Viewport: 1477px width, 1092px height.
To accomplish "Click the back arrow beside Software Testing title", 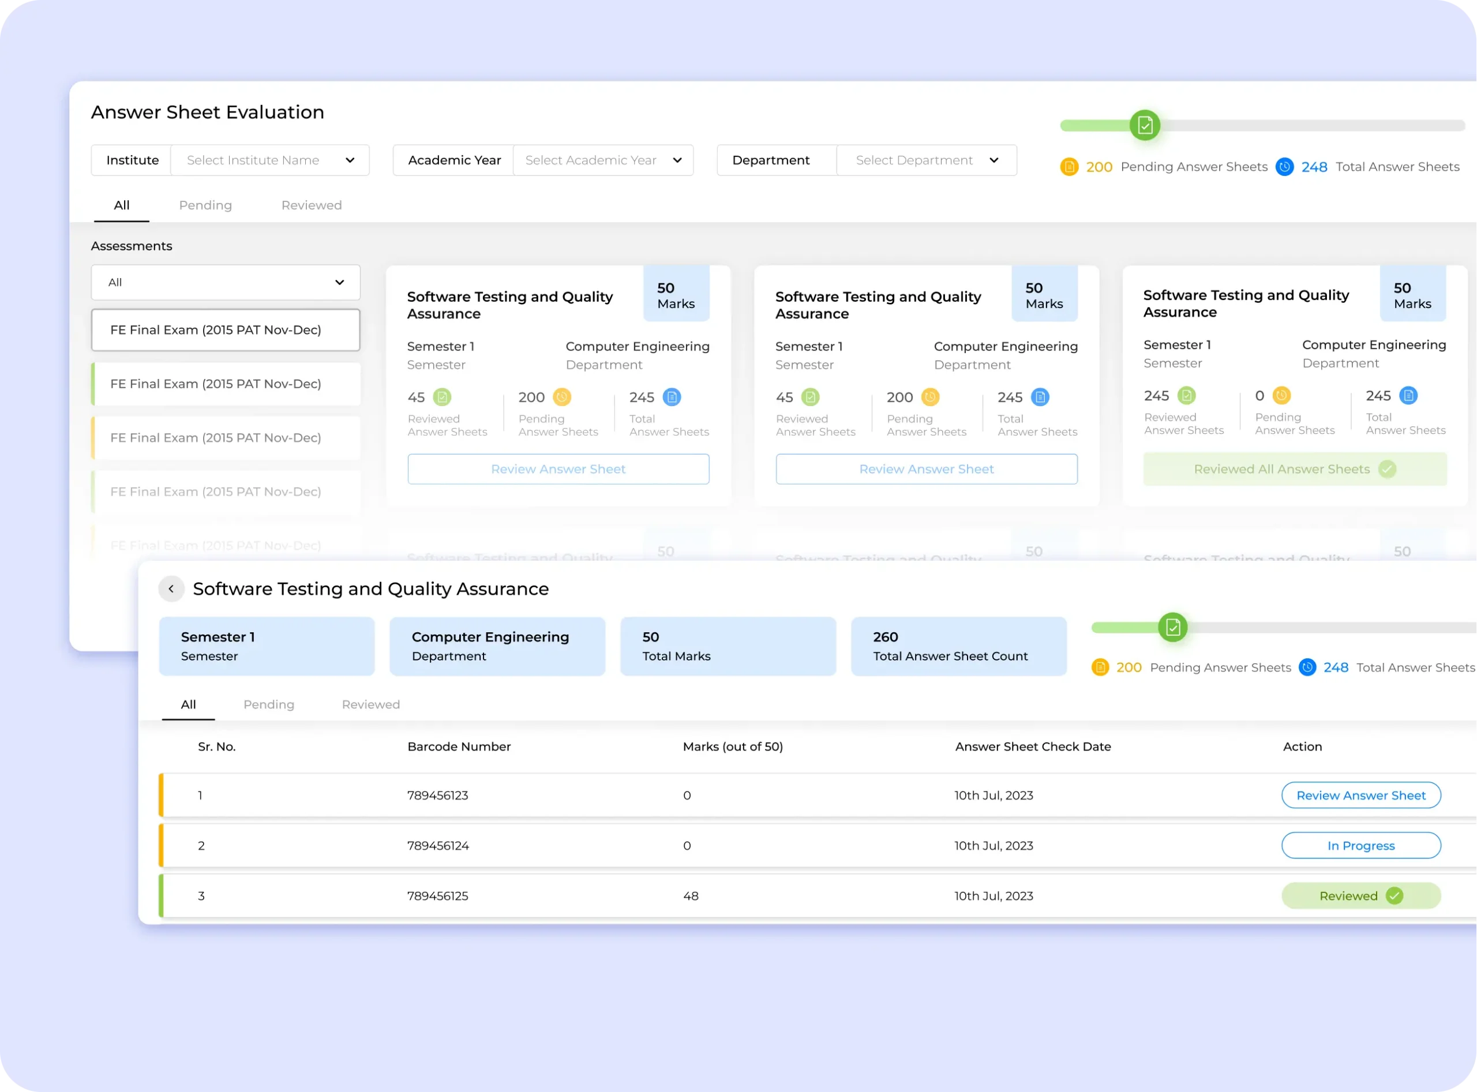I will click(x=171, y=588).
